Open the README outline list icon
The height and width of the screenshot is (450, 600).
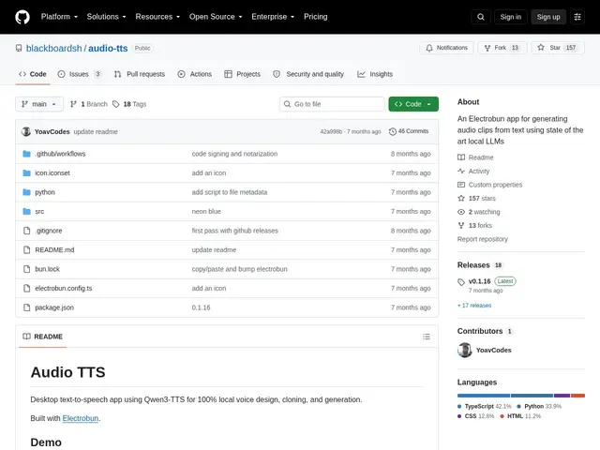[426, 337]
